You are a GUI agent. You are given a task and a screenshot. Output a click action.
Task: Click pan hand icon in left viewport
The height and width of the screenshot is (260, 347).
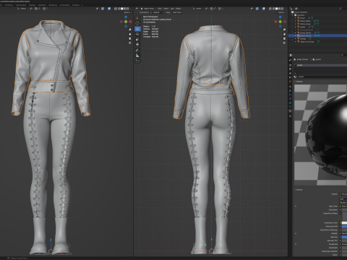pos(130,34)
